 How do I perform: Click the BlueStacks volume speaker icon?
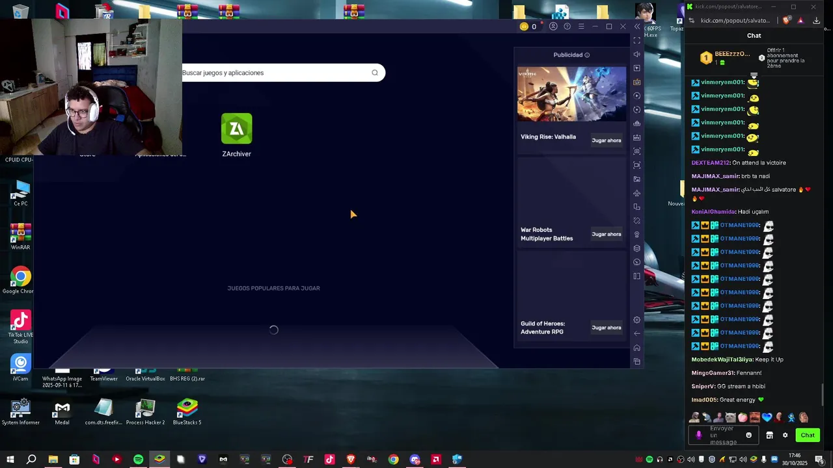pos(636,54)
